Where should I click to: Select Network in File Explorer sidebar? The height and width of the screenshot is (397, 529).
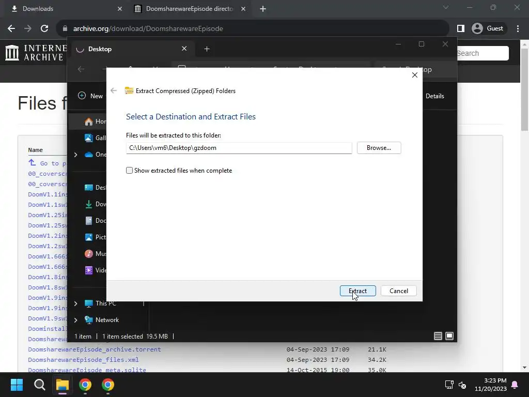coord(102,320)
